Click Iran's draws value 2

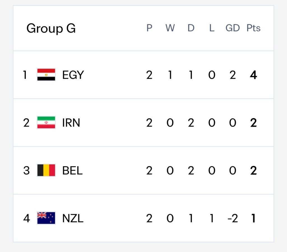tap(191, 123)
